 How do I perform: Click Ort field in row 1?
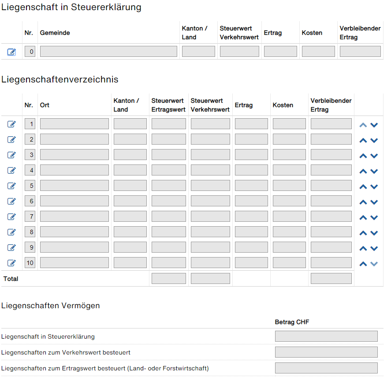pos(74,124)
